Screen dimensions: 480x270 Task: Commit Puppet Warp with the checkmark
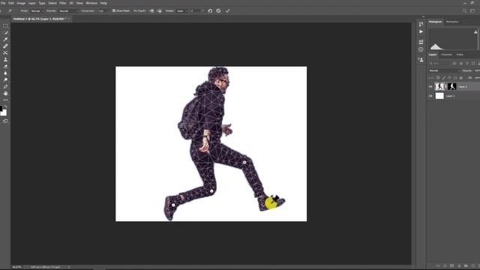click(x=228, y=10)
